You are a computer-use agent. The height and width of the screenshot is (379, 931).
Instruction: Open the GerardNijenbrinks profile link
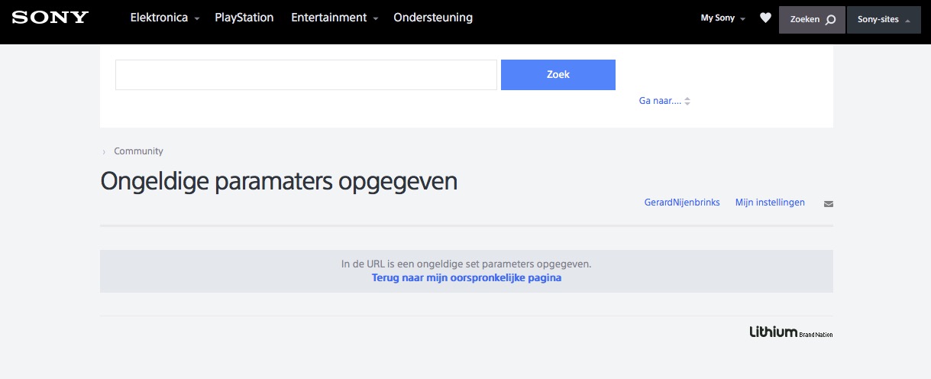[682, 202]
